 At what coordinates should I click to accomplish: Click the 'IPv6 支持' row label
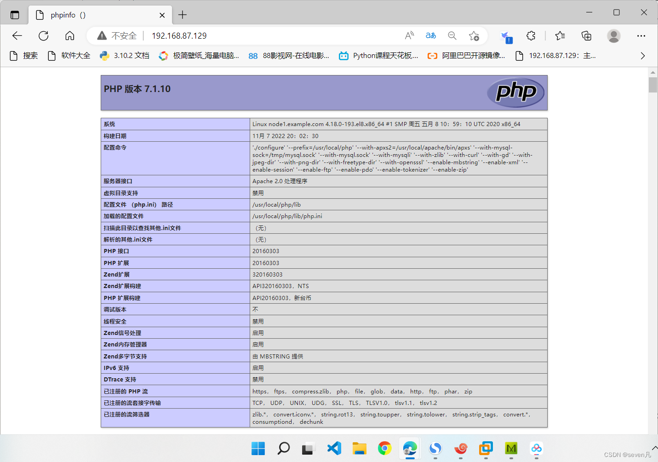[x=116, y=368]
